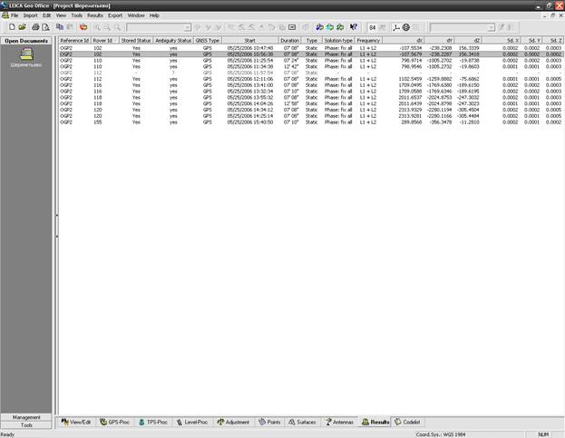
Task: Click the context Help arrow icon
Action: [x=353, y=27]
